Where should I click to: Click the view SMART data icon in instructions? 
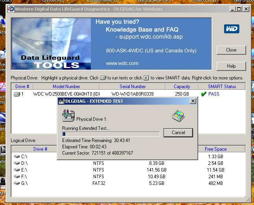click(146, 78)
